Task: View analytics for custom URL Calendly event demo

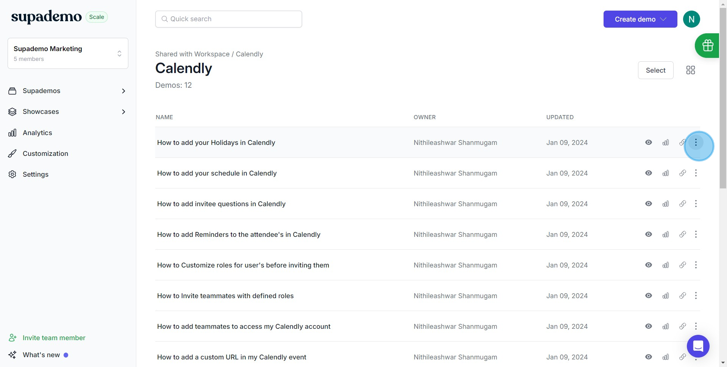Action: point(666,357)
